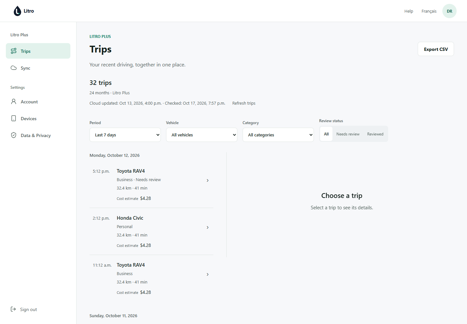Click the 11:12 a.m. trip time
The image size is (467, 324).
[x=102, y=265]
